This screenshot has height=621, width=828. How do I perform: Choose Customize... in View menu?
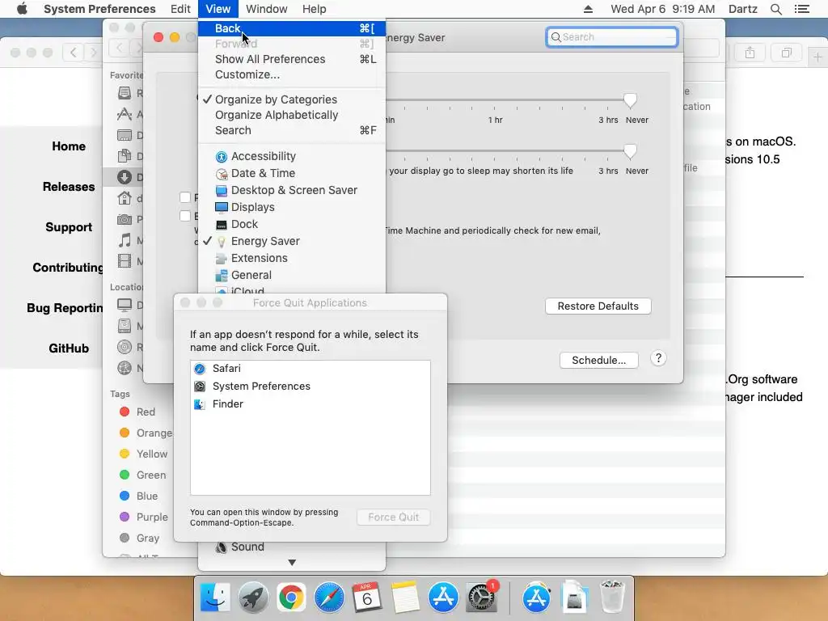(292, 74)
